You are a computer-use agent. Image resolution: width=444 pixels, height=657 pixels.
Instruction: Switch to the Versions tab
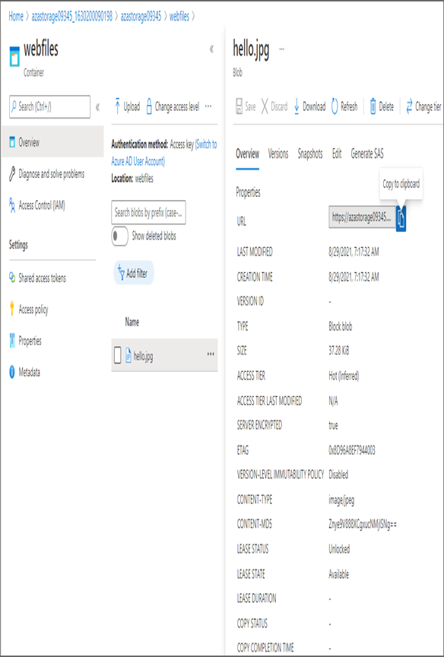coord(278,154)
